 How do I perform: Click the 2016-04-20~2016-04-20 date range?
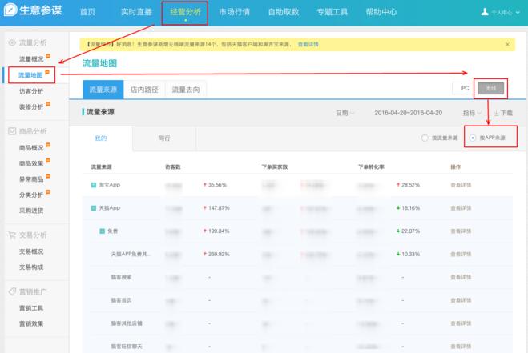(x=408, y=113)
